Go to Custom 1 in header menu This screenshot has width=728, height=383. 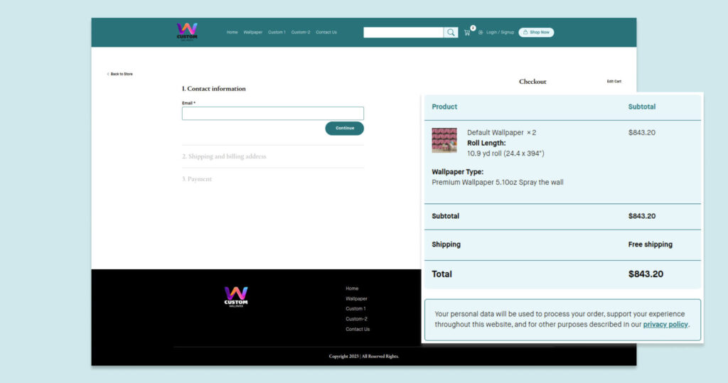coord(277,33)
